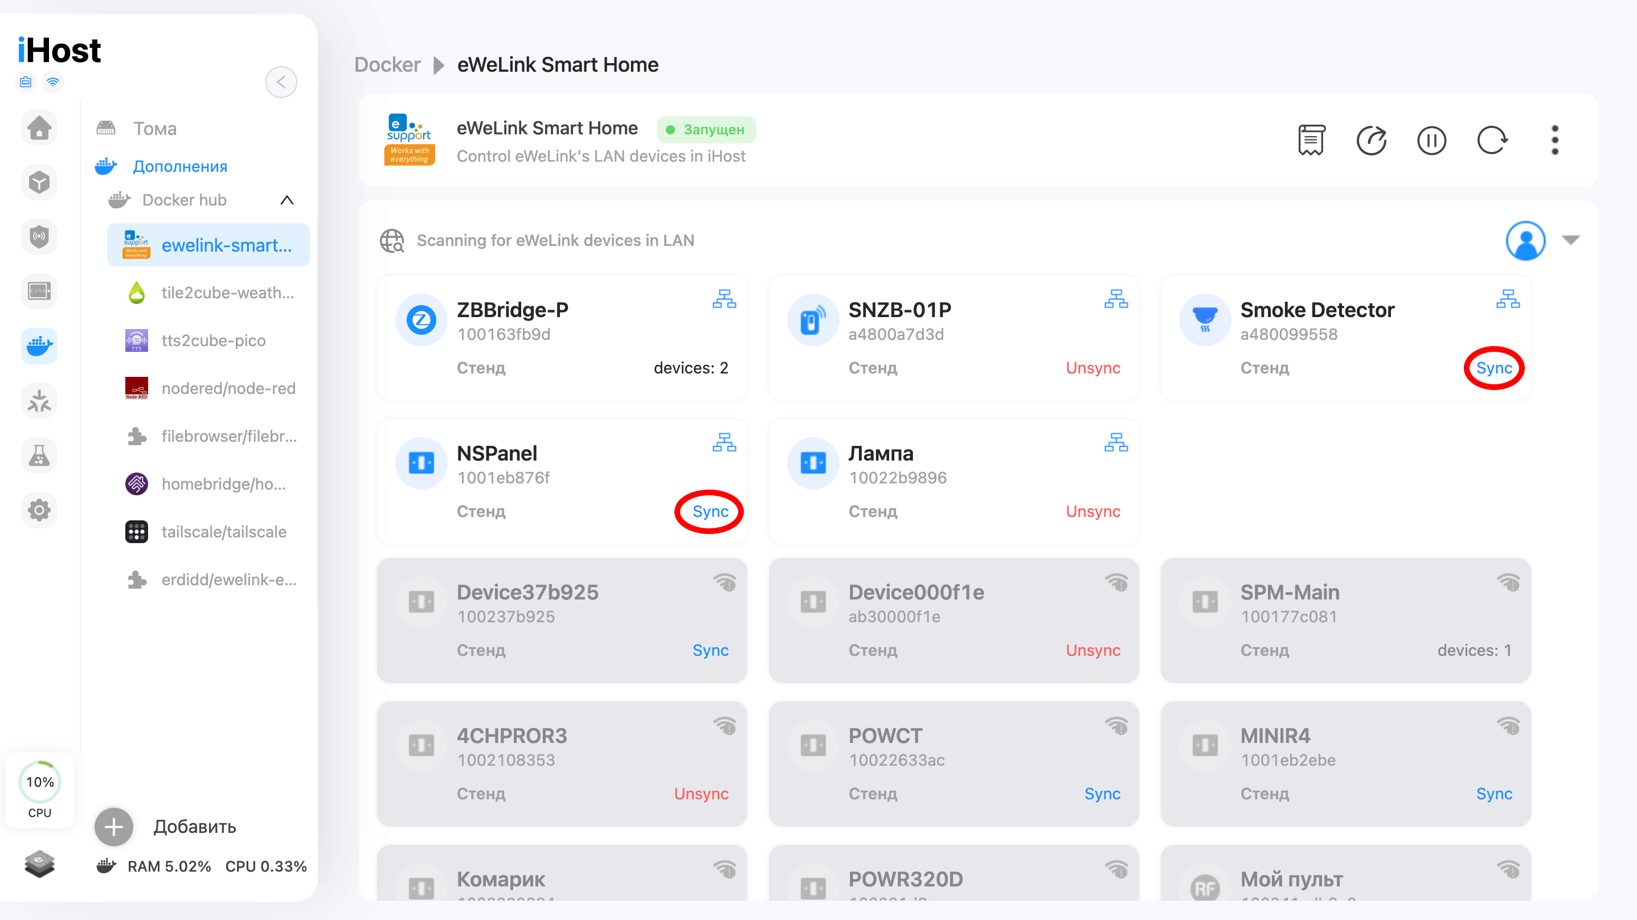Click the ethernet status icon under iHost
The image size is (1637, 920).
click(x=26, y=82)
